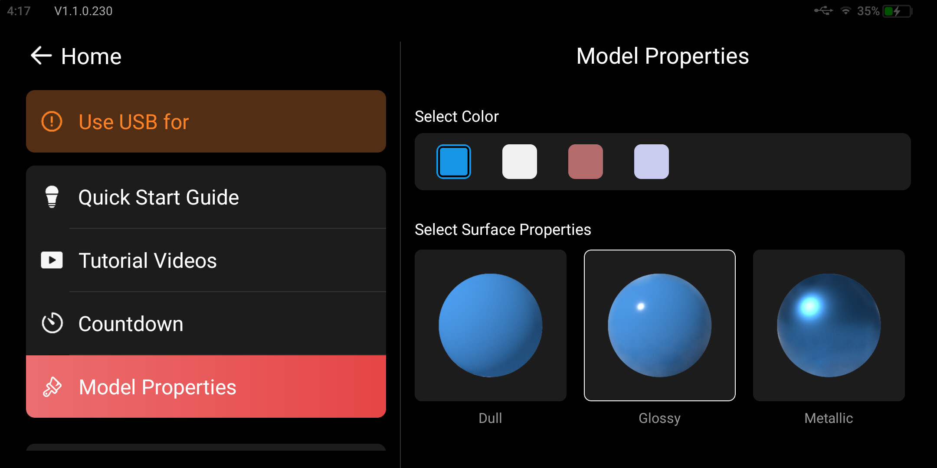
Task: Tap the USB warning exclamation icon
Action: pyautogui.click(x=52, y=121)
